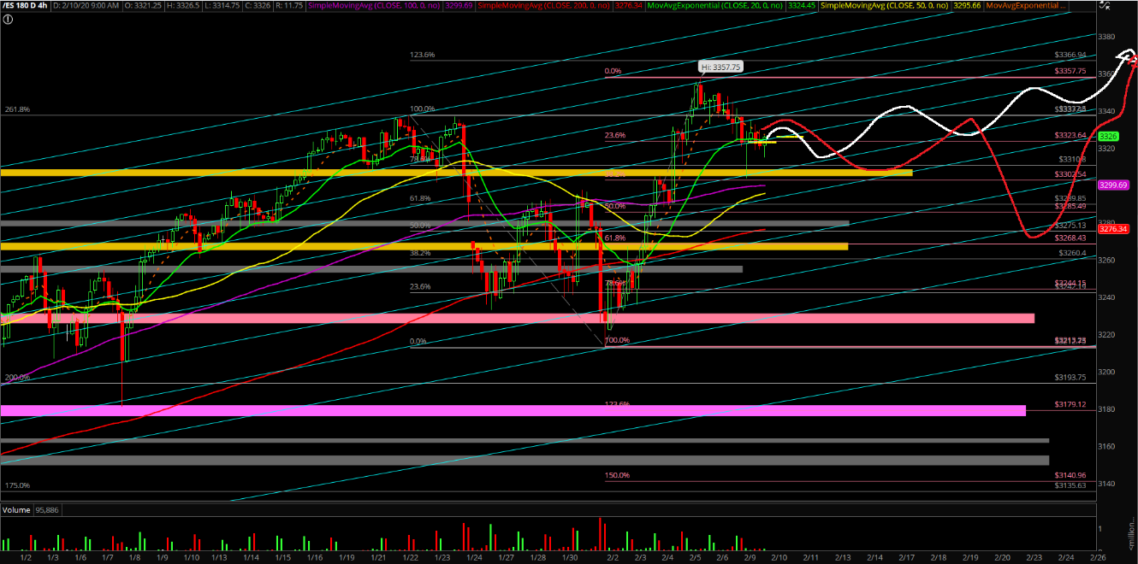Image resolution: width=1138 pixels, height=564 pixels.
Task: Click the $3357.75 Fibonacci level label
Action: [x=1070, y=71]
